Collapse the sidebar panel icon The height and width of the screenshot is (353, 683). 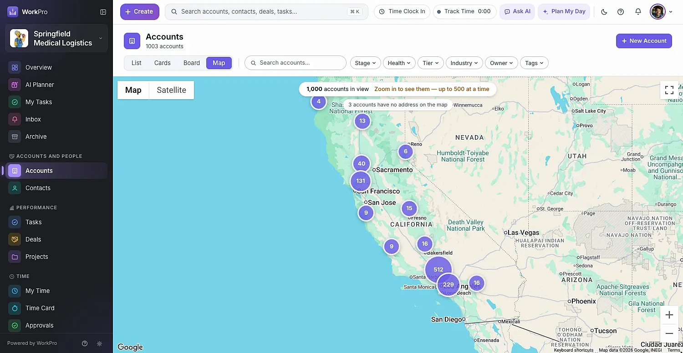coord(103,12)
